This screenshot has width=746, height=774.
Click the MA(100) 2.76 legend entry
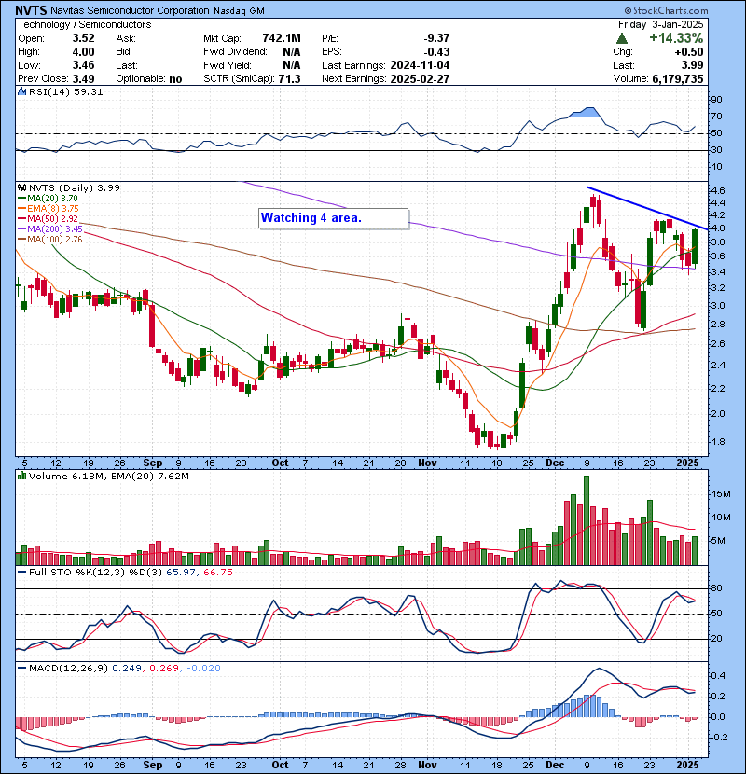tap(49, 240)
